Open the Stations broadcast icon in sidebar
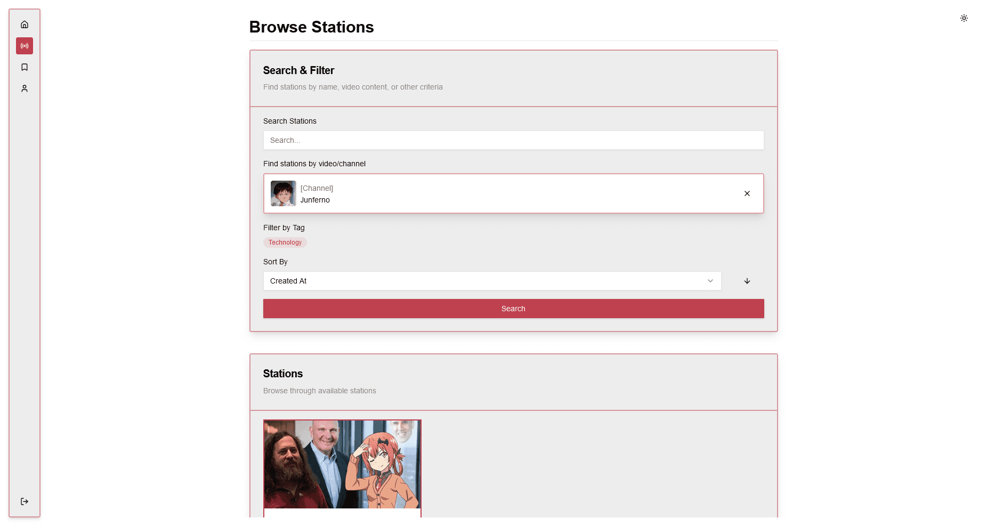Viewport: 995px width, 526px height. pos(25,46)
